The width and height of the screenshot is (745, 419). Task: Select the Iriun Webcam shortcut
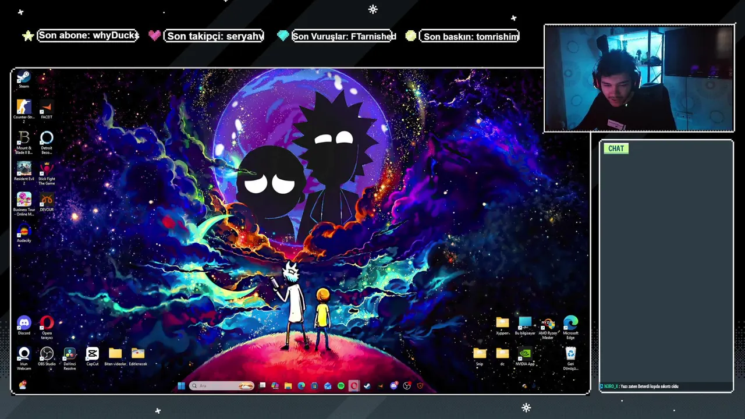click(x=24, y=358)
